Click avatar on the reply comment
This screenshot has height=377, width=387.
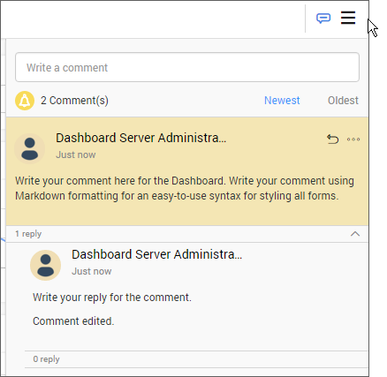click(45, 265)
